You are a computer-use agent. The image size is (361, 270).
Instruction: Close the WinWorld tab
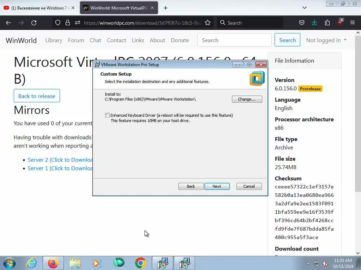point(152,8)
